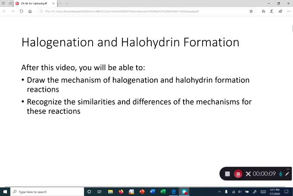Set these tabs aside

click(10, 3)
